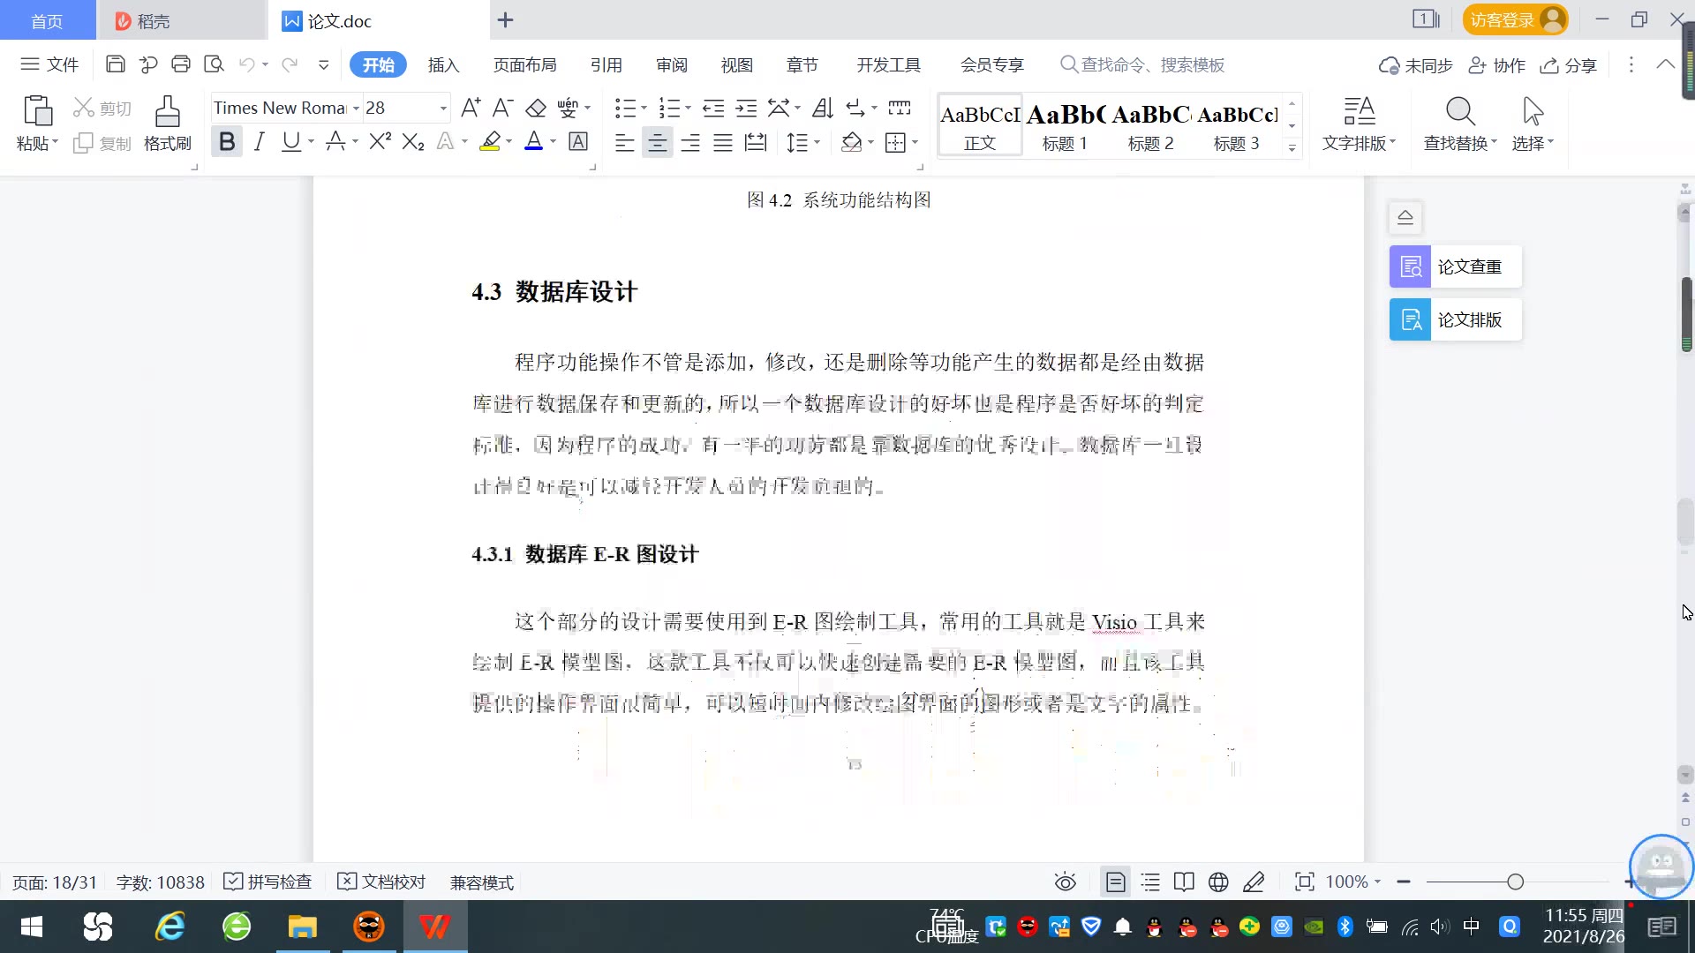
Task: Apply italic formatting with the I icon
Action: point(259,142)
